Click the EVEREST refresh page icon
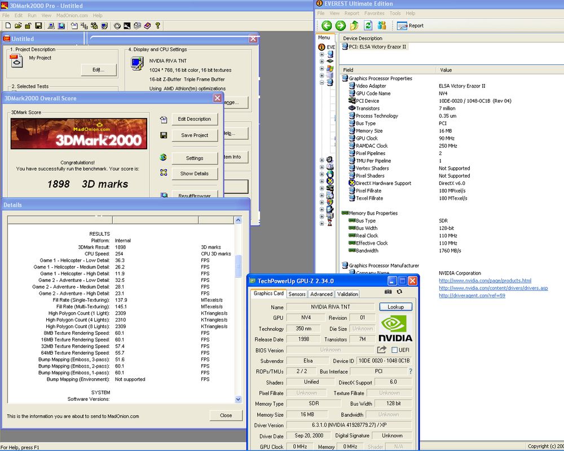This screenshot has height=451, width=564. click(x=368, y=25)
